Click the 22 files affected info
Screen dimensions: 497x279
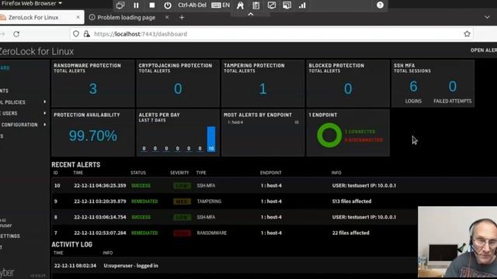pos(350,232)
